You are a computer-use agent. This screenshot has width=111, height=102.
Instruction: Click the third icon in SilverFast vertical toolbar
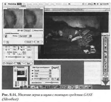pos(106,45)
